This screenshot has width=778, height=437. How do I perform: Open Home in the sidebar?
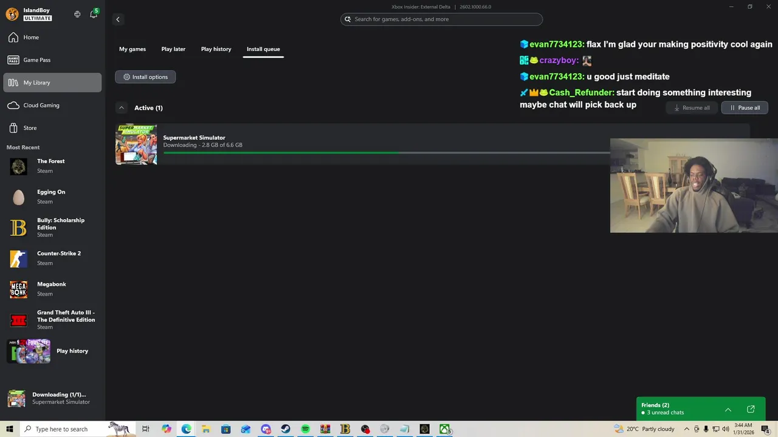(52, 37)
